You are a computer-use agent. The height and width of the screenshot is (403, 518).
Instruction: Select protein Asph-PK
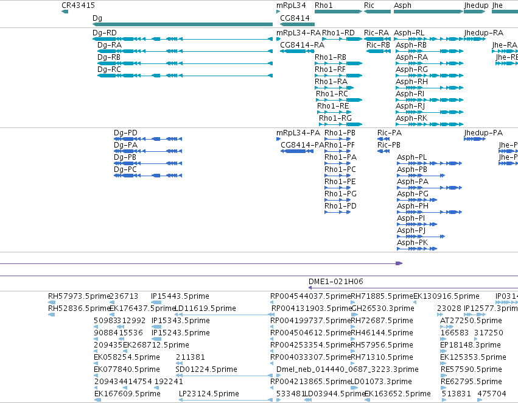point(417,249)
